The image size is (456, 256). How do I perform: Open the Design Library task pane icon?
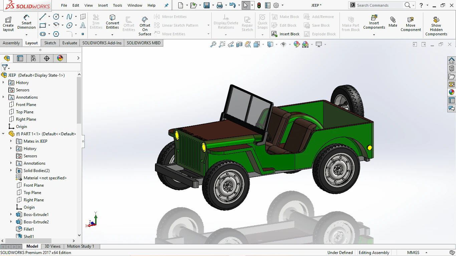tap(452, 68)
